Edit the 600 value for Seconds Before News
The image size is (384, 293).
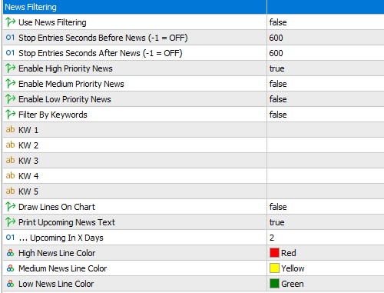pyautogui.click(x=276, y=38)
